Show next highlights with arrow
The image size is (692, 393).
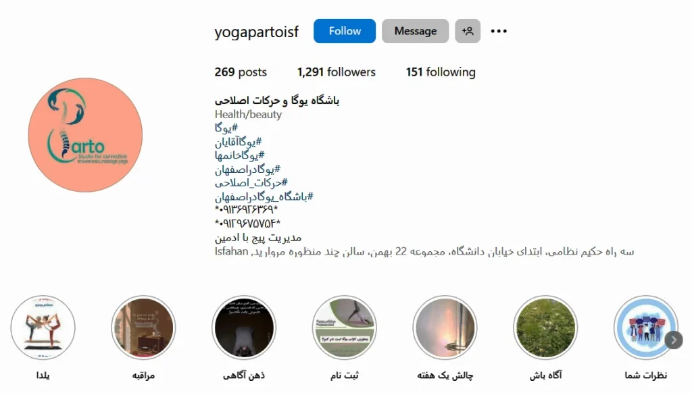coord(674,340)
